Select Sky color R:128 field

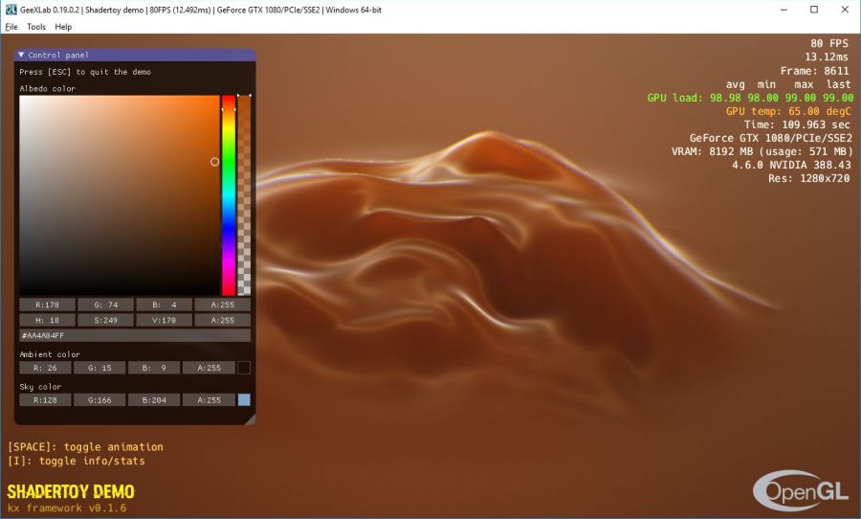point(45,400)
